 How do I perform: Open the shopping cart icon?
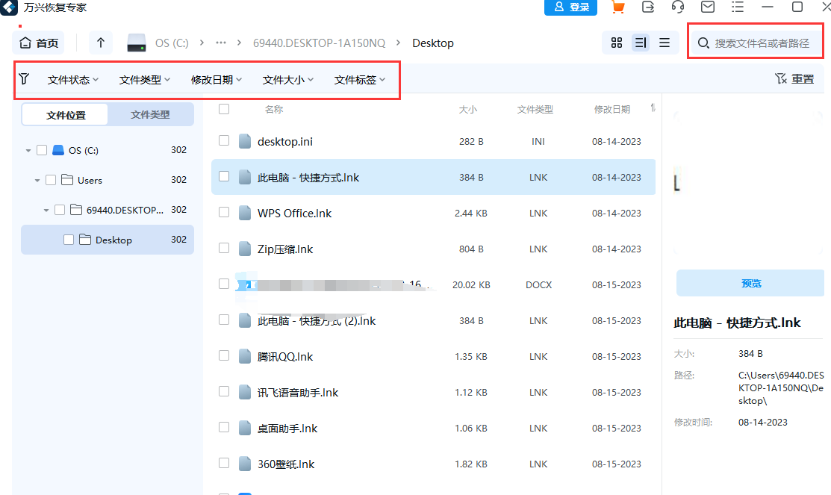point(617,7)
